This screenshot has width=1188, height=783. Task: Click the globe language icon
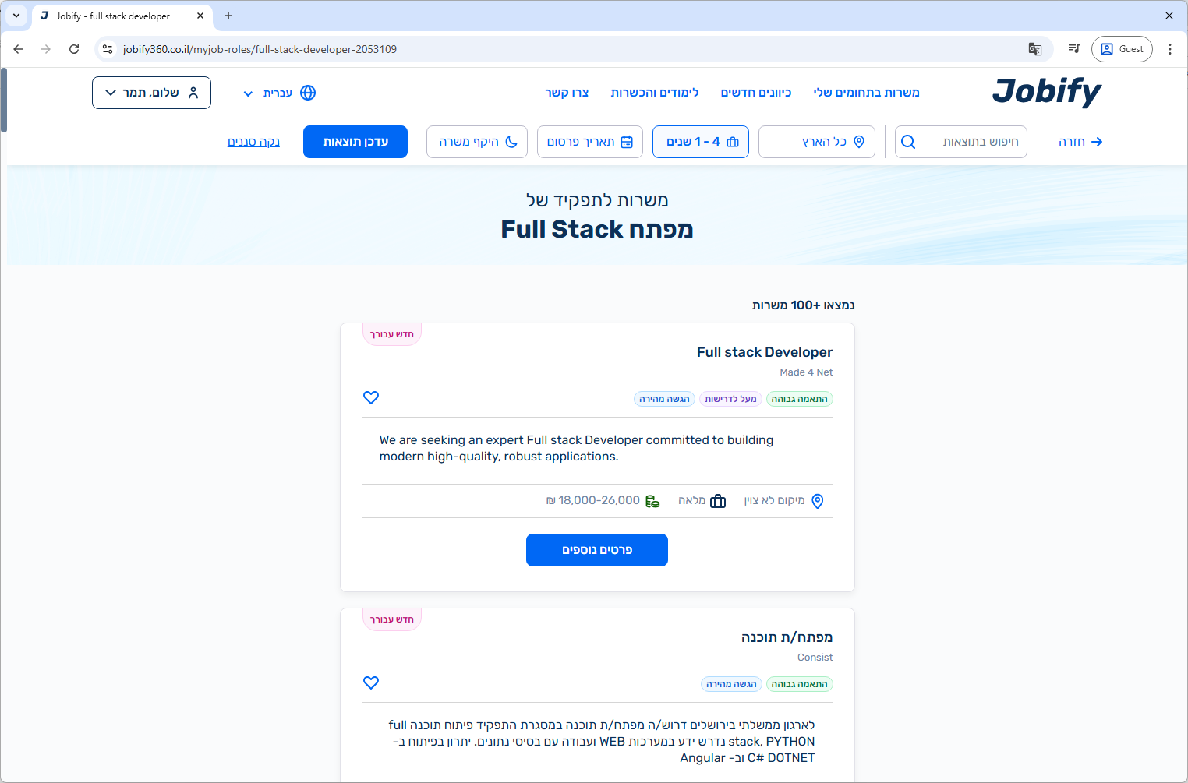(x=308, y=93)
